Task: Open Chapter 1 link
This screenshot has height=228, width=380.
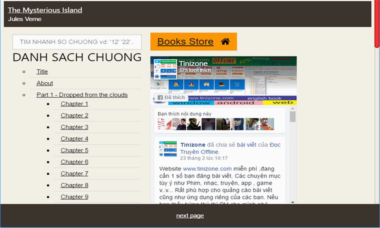Action: tap(74, 104)
